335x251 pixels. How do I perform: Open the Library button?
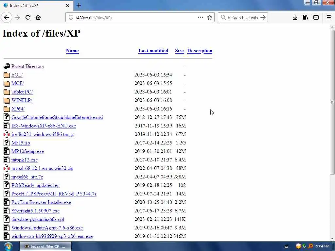pyautogui.click(x=306, y=18)
